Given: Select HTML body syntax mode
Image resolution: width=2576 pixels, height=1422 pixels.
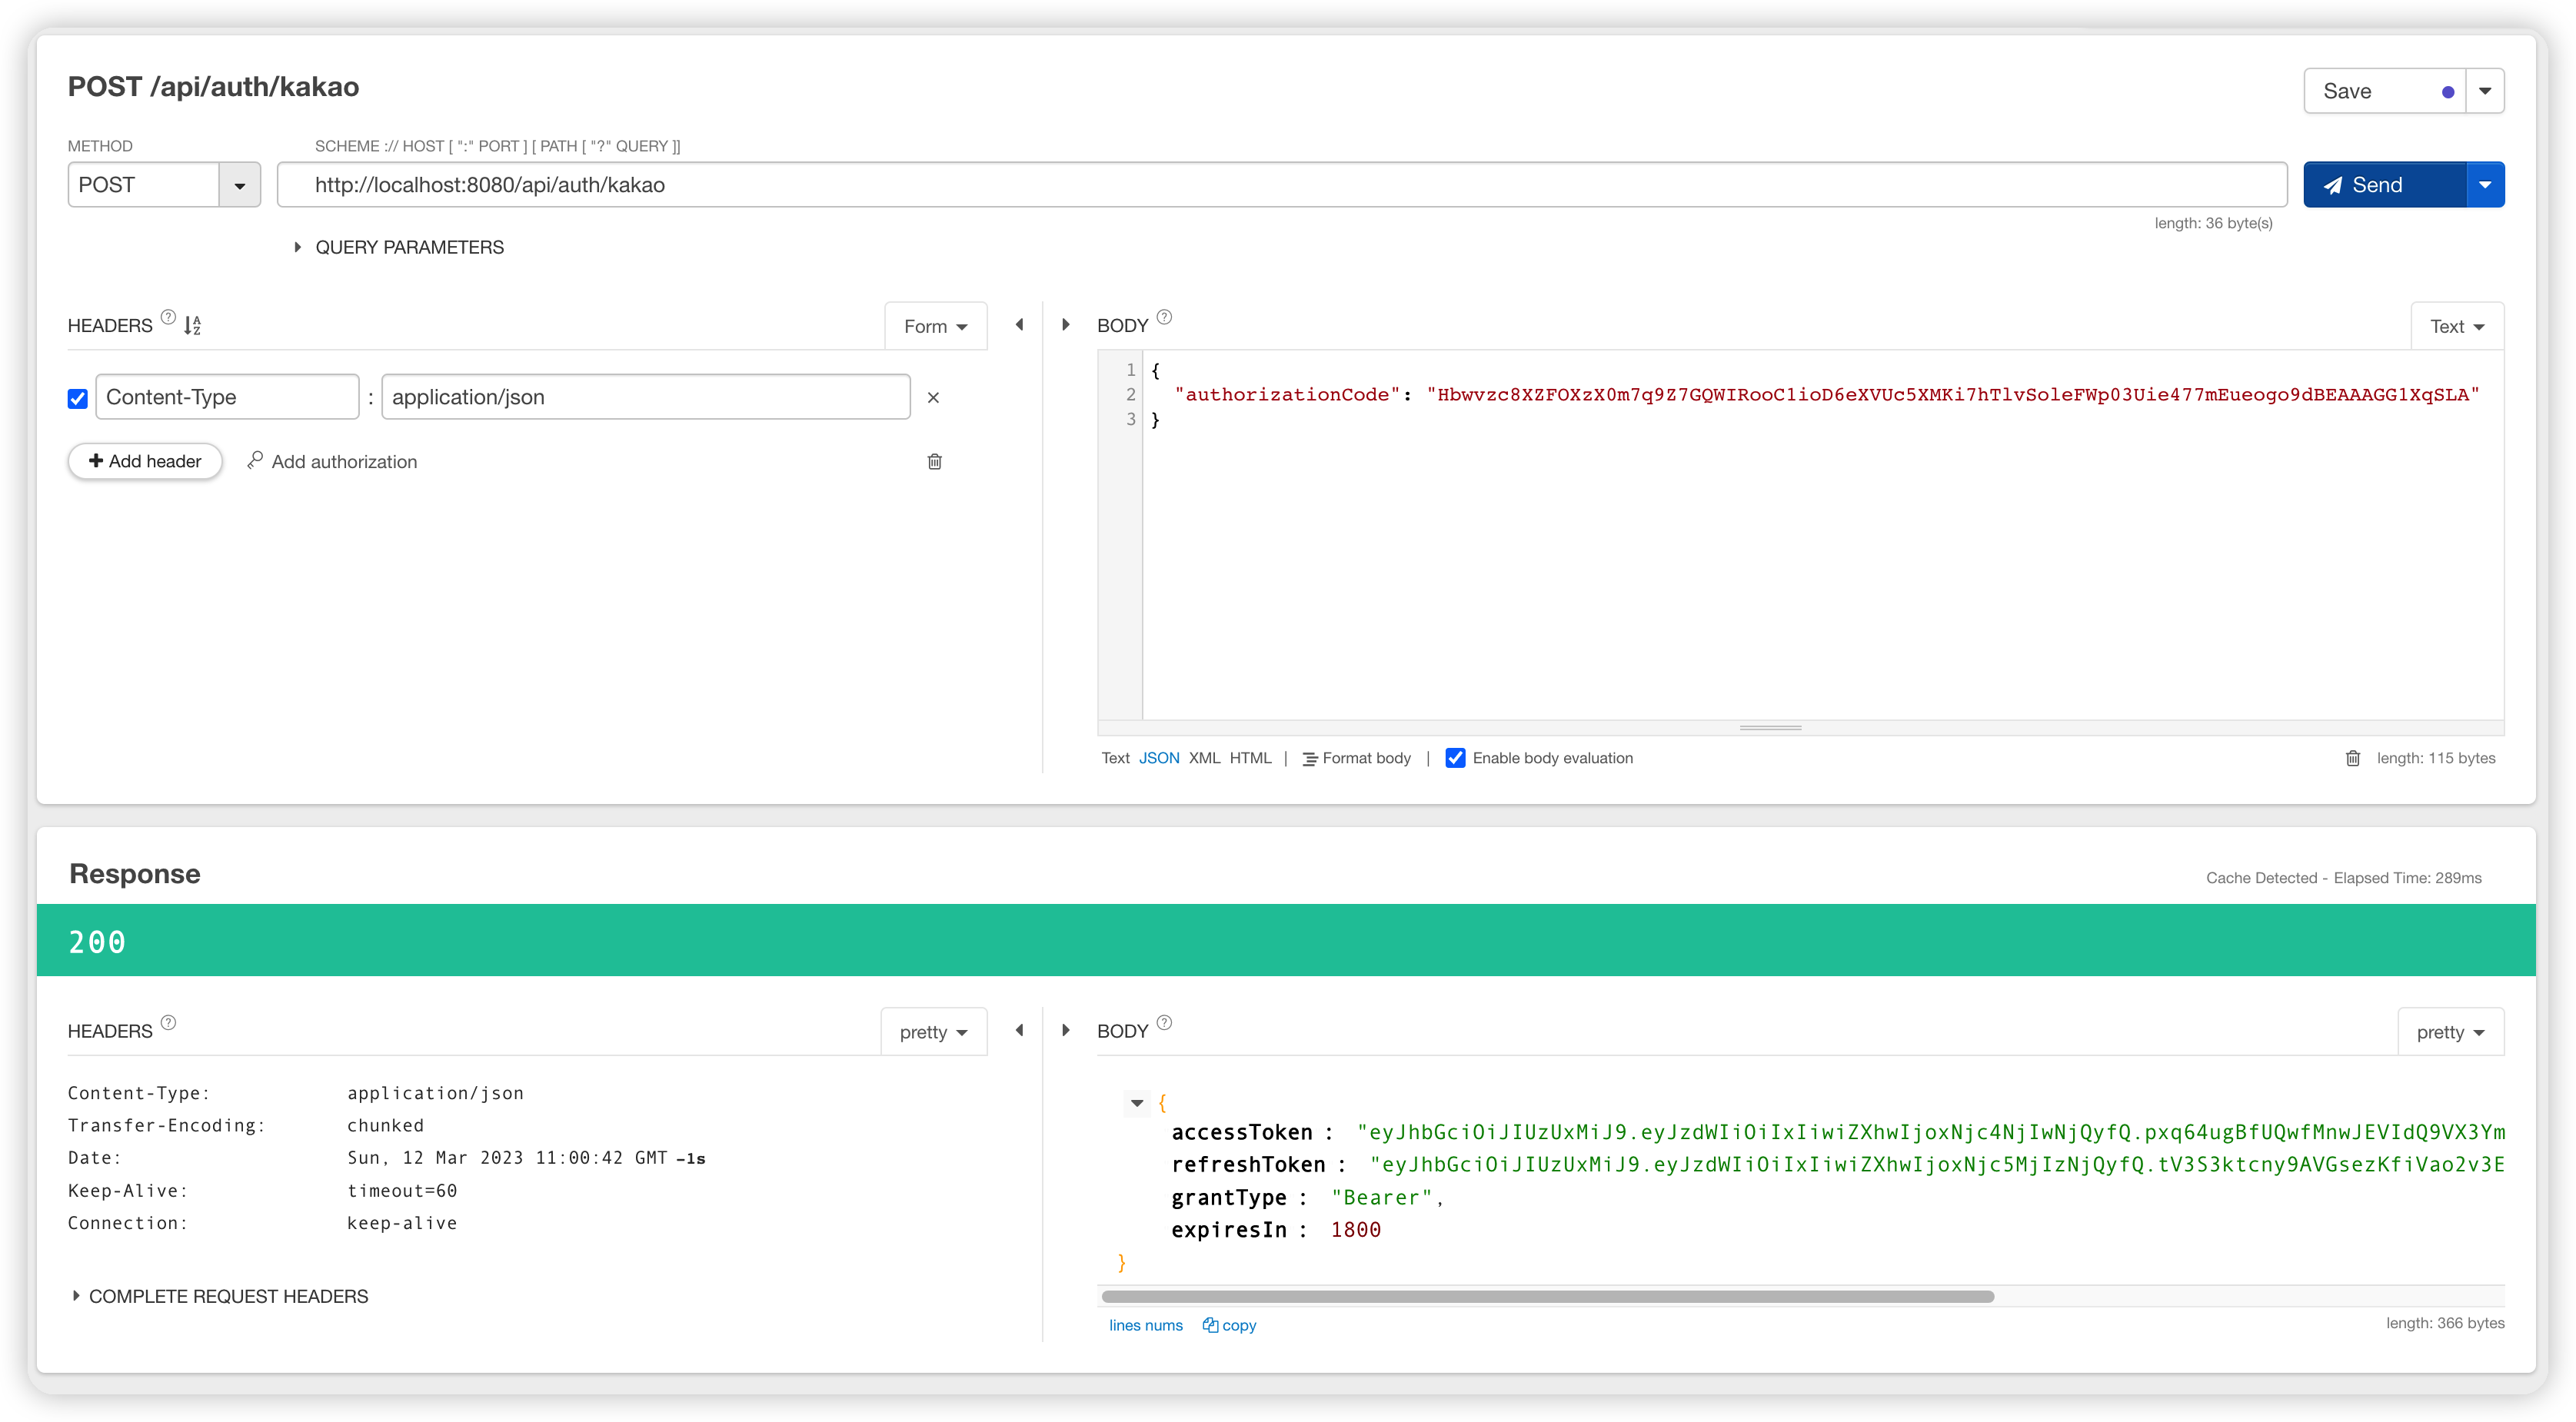Looking at the screenshot, I should coord(1250,759).
